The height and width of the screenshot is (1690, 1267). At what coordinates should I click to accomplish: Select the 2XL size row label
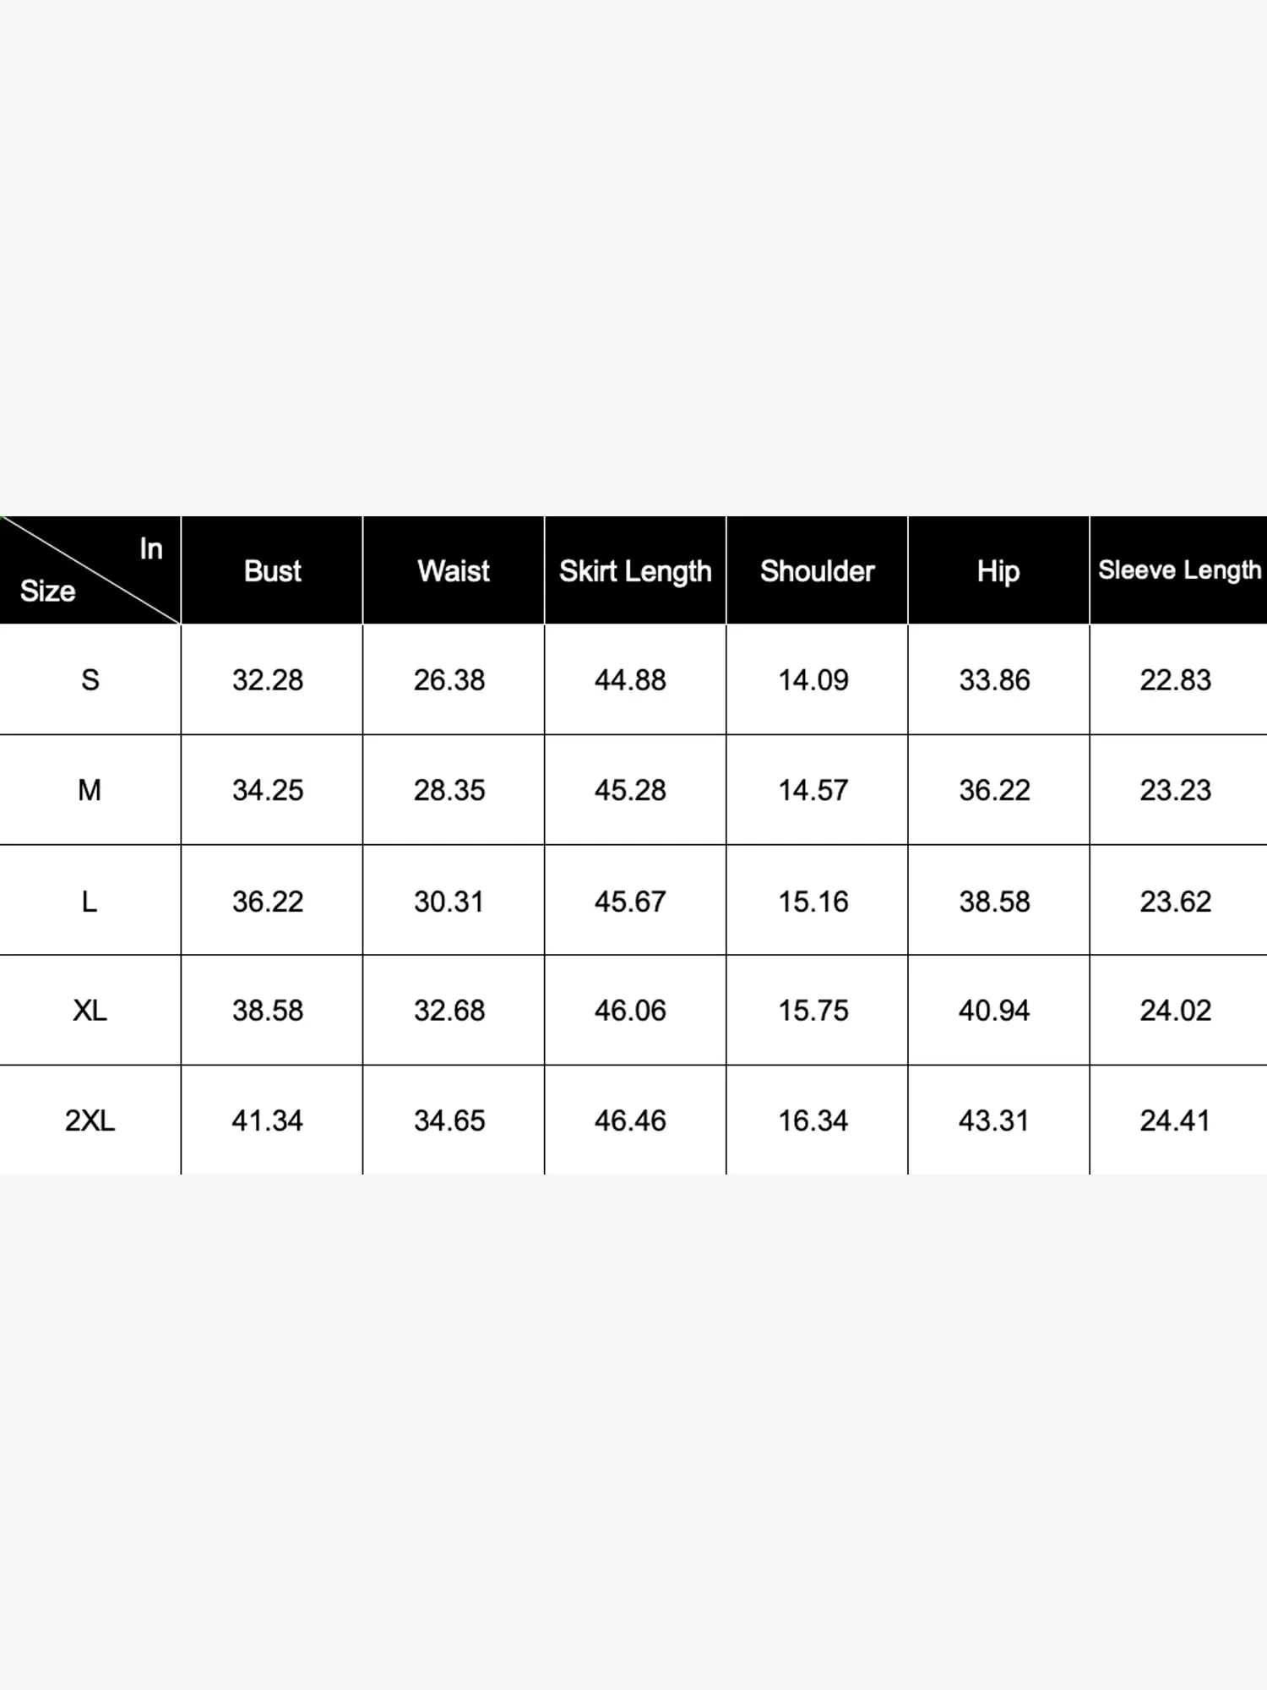pyautogui.click(x=90, y=1121)
